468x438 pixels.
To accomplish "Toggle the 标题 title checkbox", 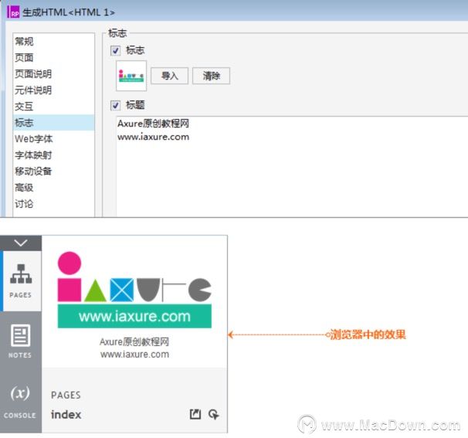I will click(115, 105).
